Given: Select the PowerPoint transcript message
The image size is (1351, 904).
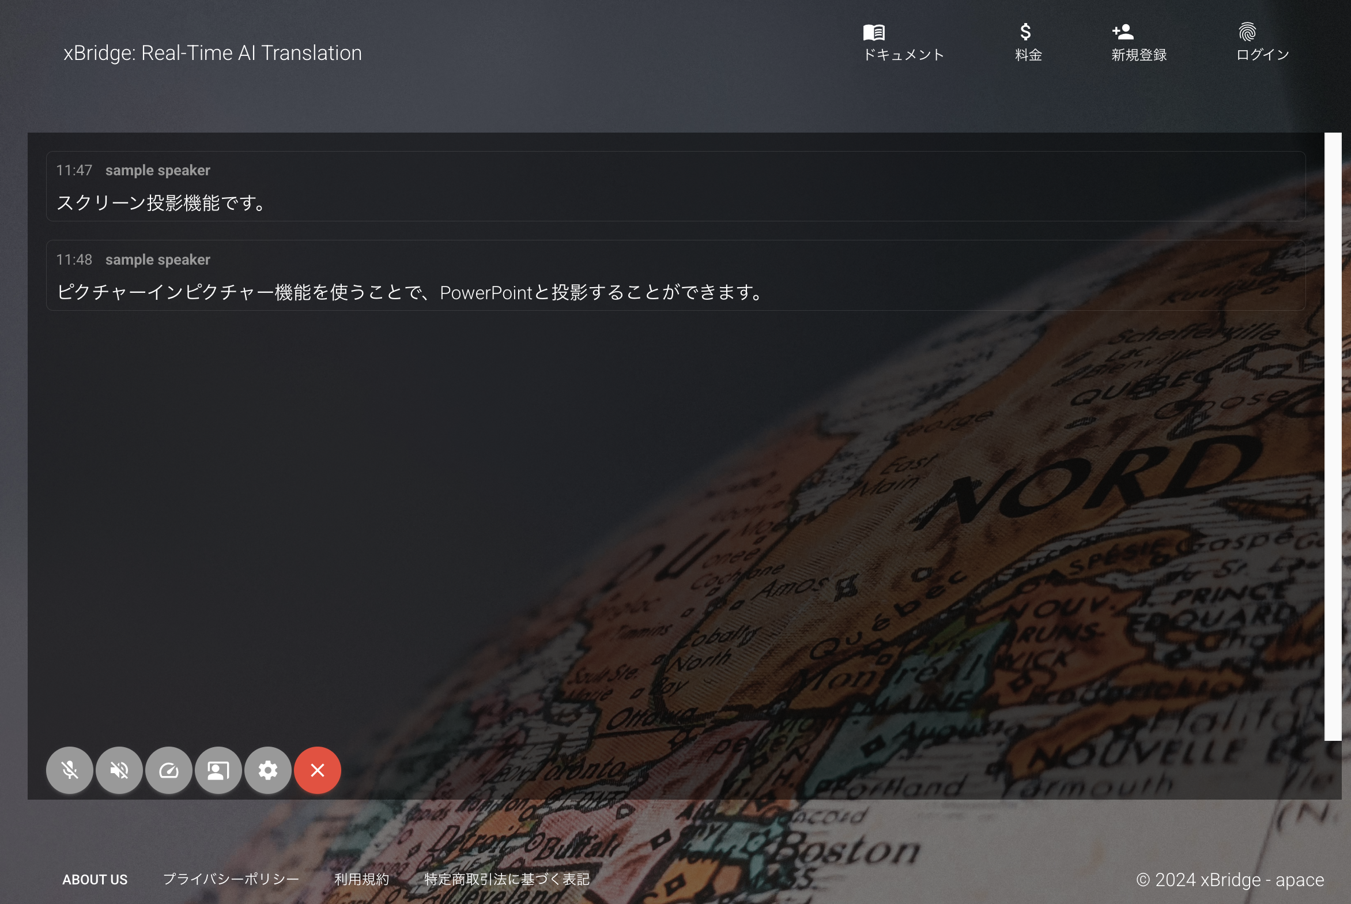Looking at the screenshot, I should (410, 292).
